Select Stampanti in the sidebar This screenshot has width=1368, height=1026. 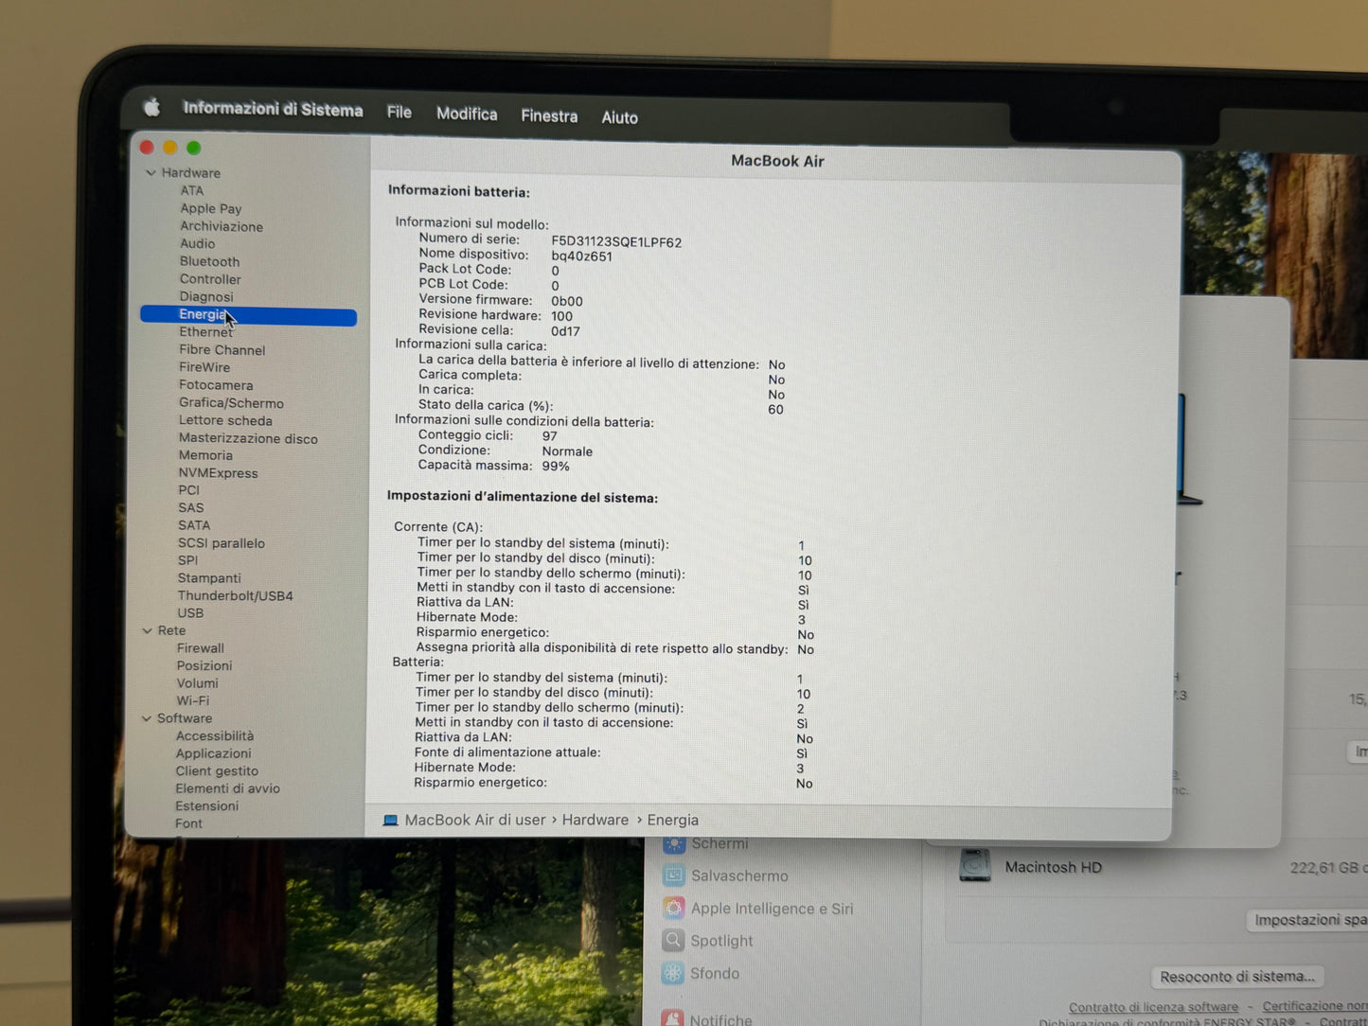click(x=209, y=578)
